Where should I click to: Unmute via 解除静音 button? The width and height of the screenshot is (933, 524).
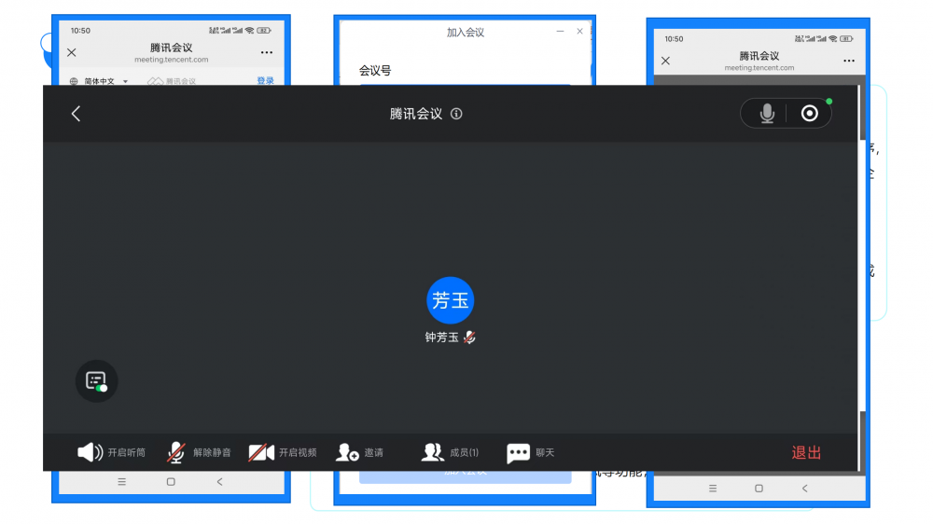[199, 452]
